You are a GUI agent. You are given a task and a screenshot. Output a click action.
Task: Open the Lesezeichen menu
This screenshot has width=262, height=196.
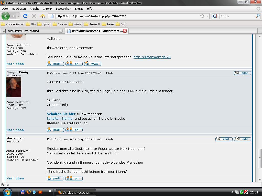(63, 9)
